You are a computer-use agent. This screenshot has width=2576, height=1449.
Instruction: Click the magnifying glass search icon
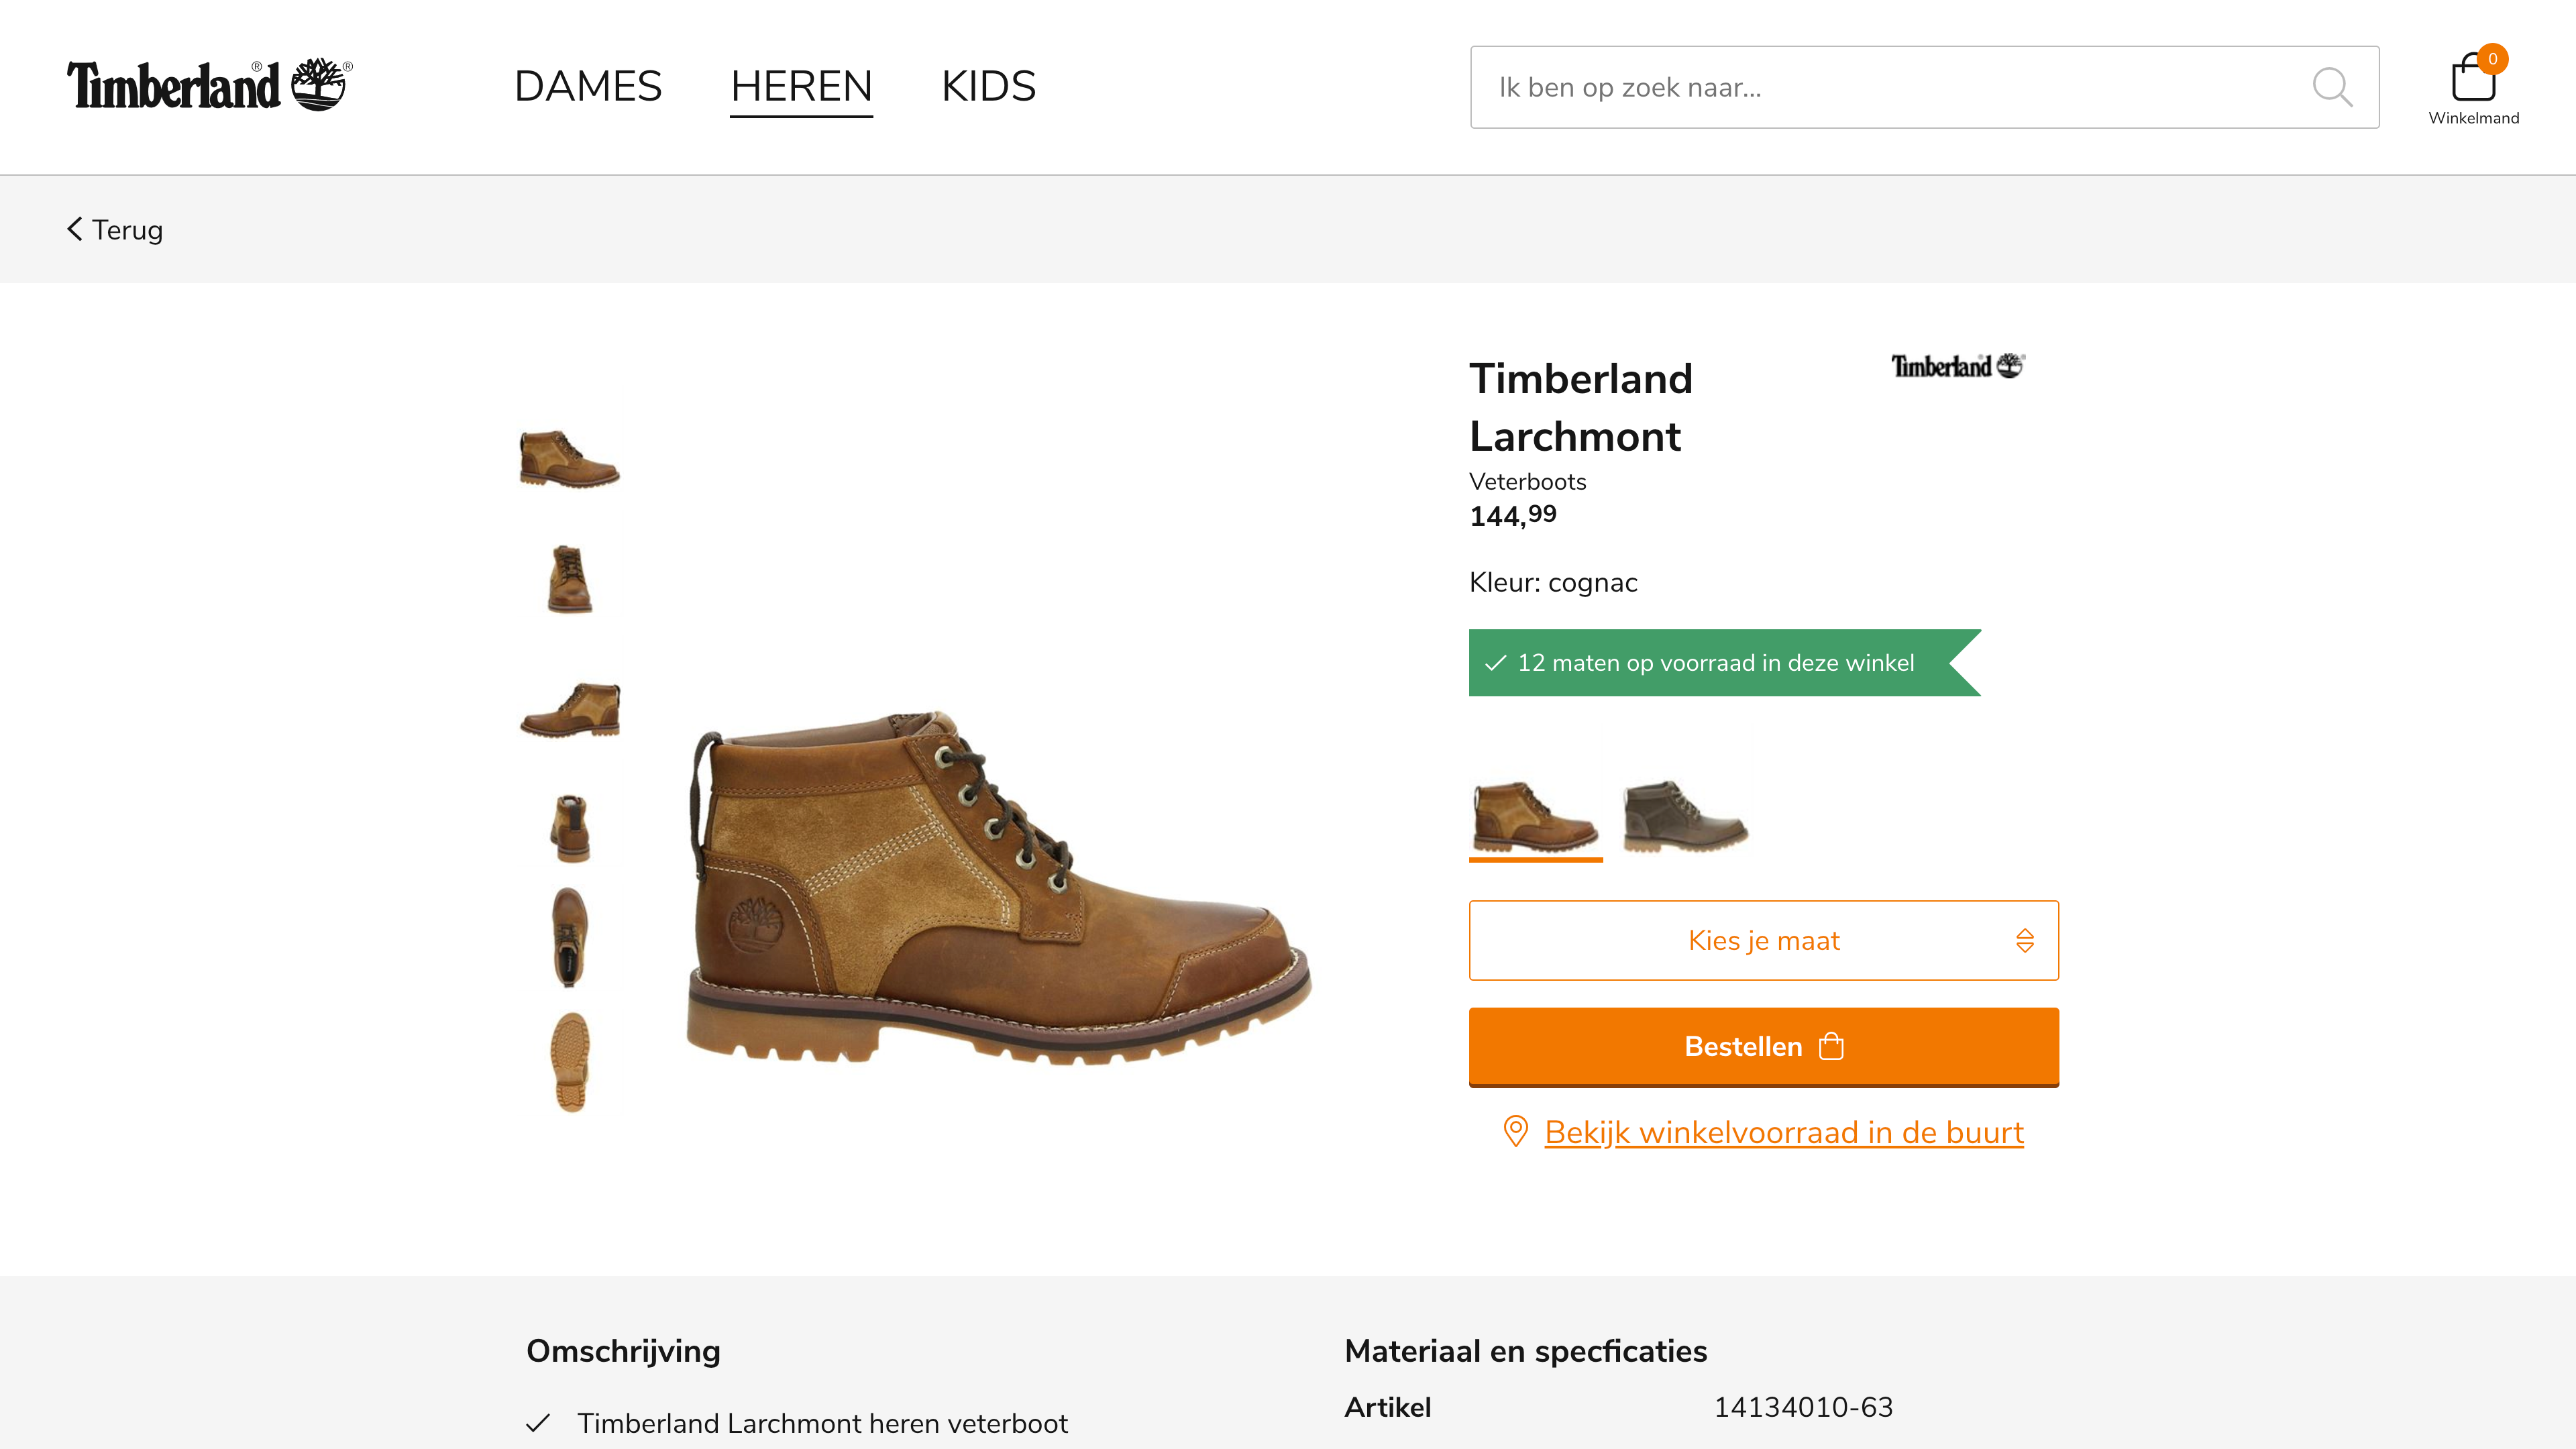(2331, 87)
